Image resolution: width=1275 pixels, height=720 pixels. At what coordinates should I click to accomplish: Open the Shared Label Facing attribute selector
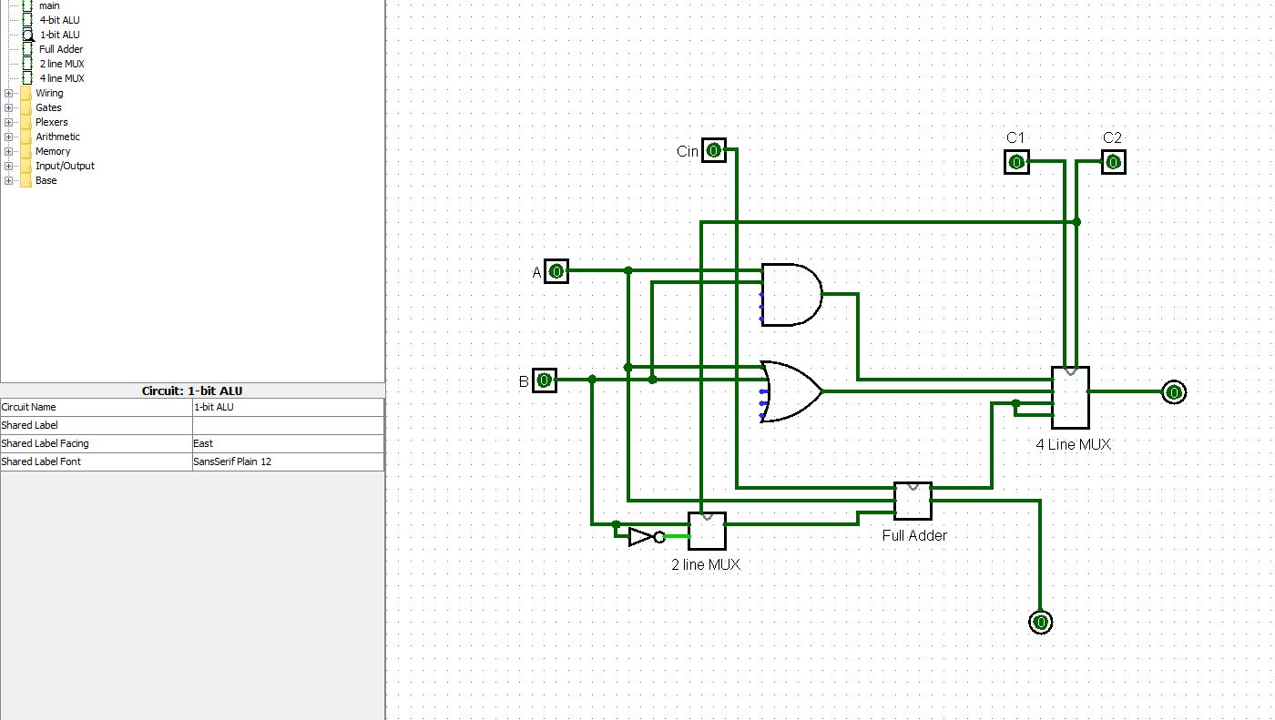pos(288,443)
